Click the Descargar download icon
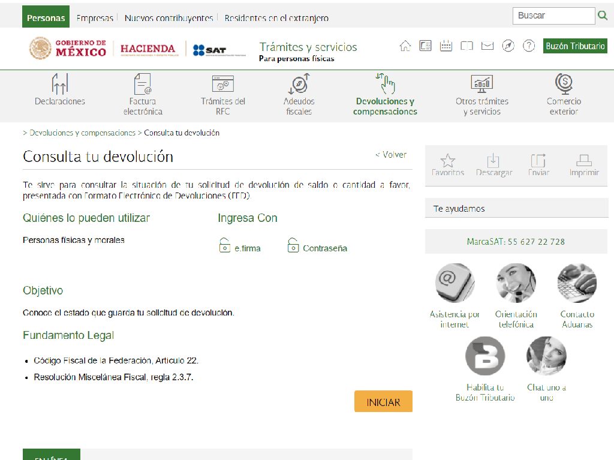This screenshot has height=460, width=614. (493, 161)
